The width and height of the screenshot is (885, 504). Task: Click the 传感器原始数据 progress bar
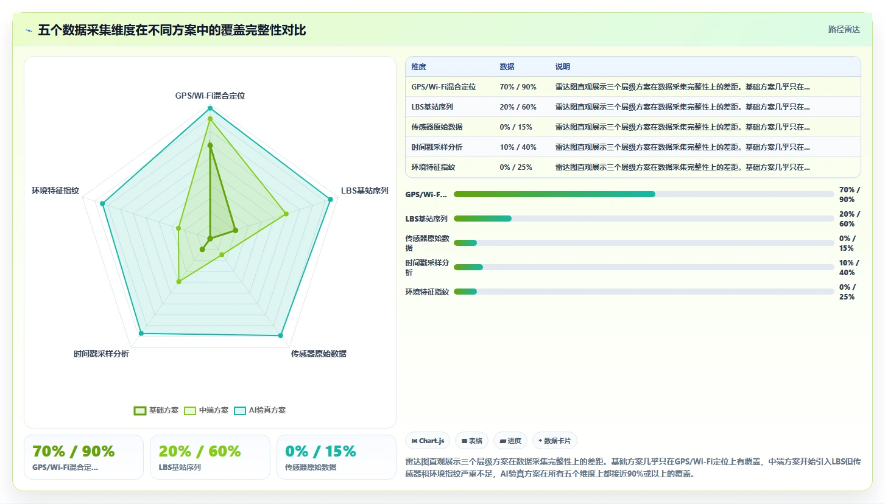[x=644, y=243]
